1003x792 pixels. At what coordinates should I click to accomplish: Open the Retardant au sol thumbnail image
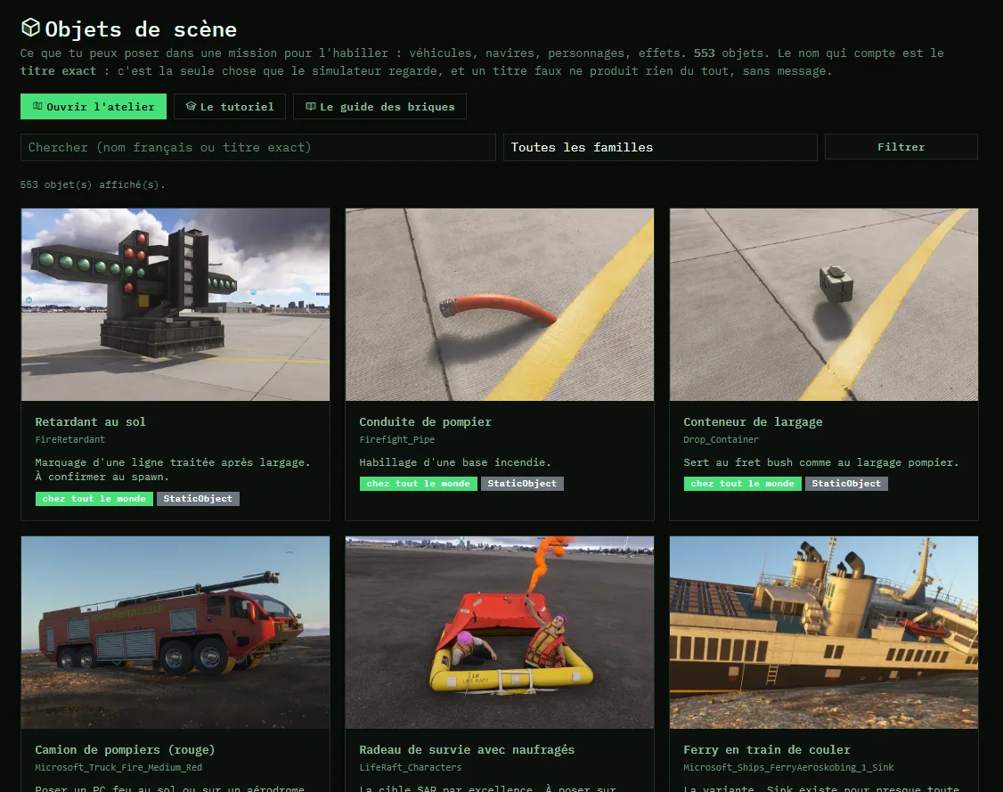pyautogui.click(x=175, y=305)
